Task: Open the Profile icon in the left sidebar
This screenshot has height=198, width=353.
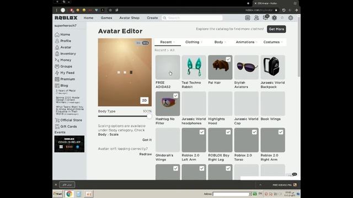Action: point(57,41)
